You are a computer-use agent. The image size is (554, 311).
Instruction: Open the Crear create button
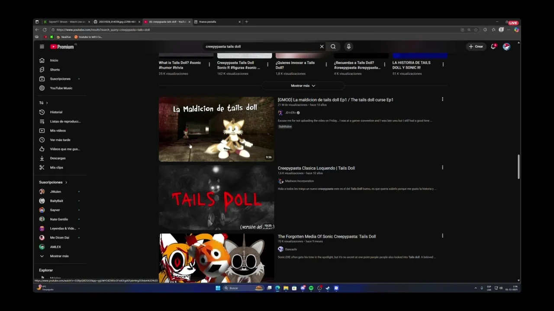tap(476, 46)
